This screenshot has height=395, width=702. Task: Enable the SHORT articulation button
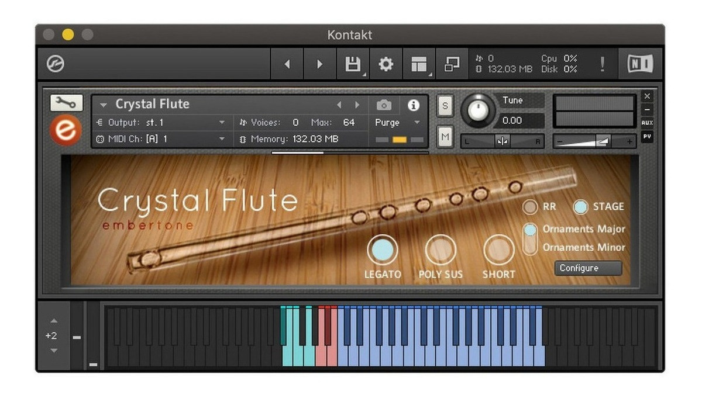coord(498,250)
